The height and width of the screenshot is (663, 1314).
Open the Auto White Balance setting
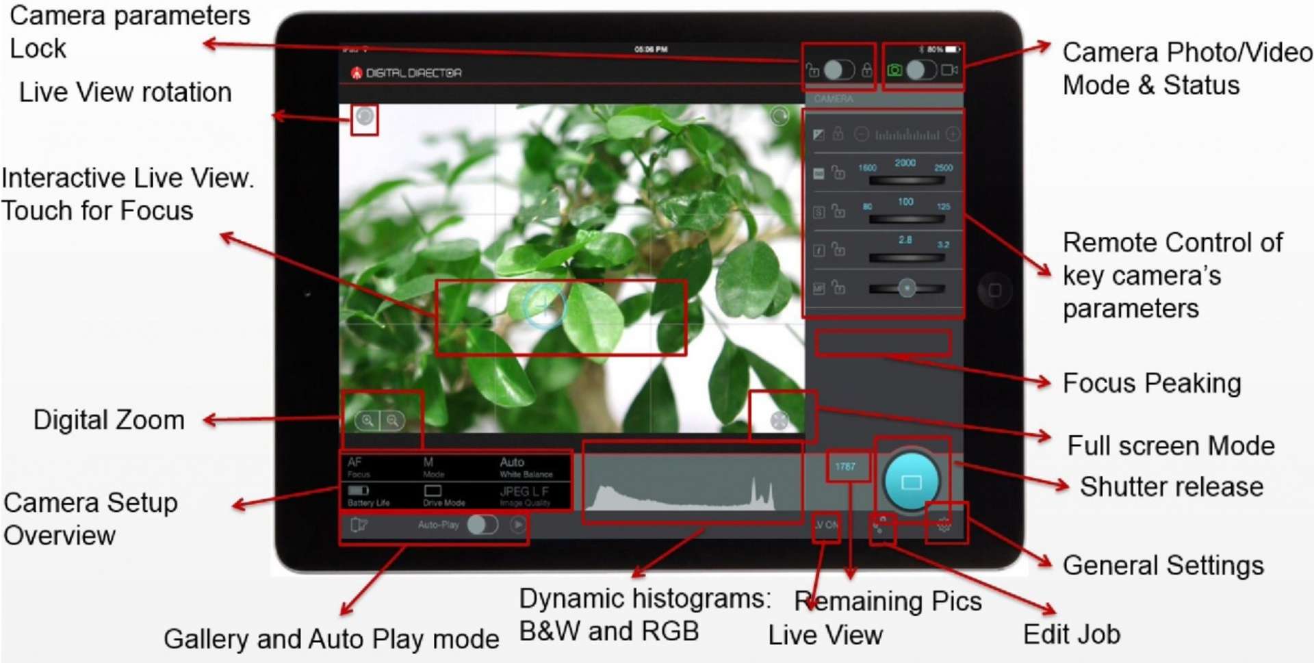(525, 467)
